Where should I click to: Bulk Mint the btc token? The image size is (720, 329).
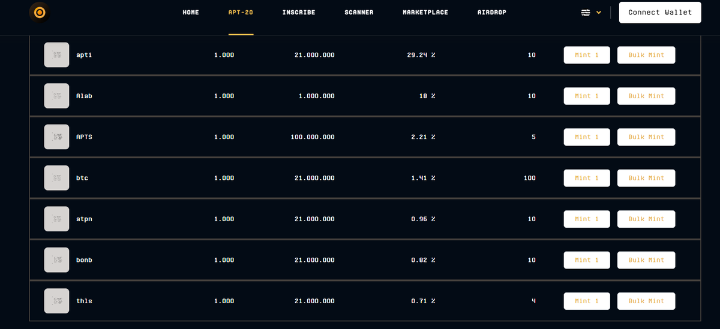646,178
